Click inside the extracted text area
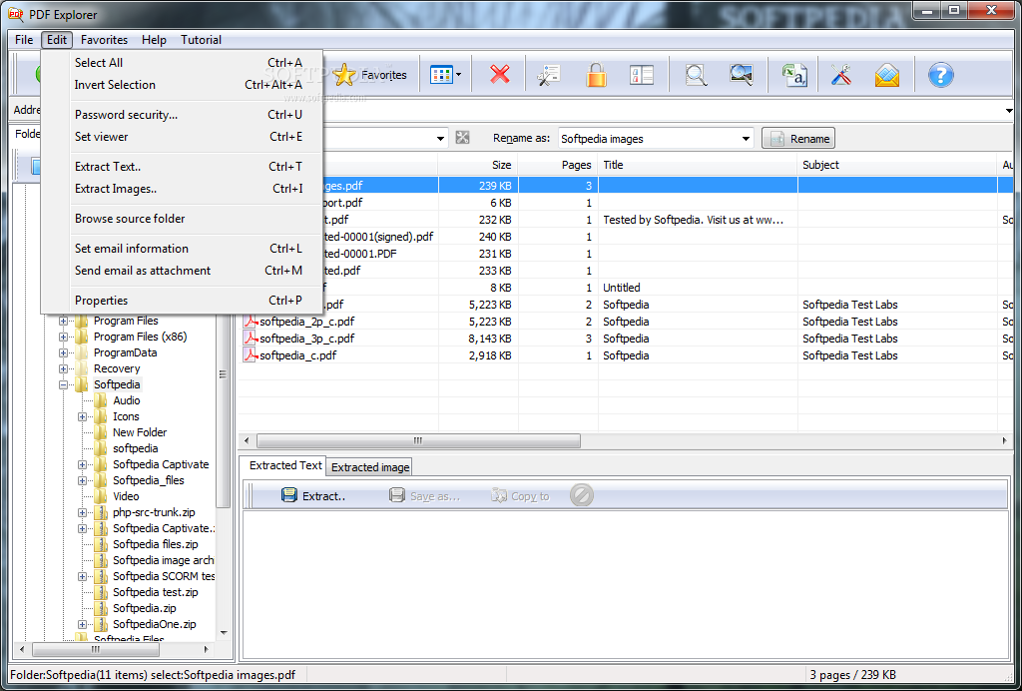 pyautogui.click(x=625, y=584)
